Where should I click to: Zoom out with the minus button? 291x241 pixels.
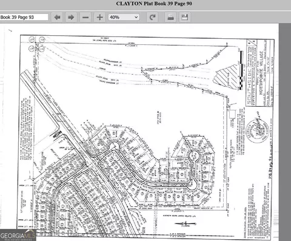pyautogui.click(x=85, y=17)
